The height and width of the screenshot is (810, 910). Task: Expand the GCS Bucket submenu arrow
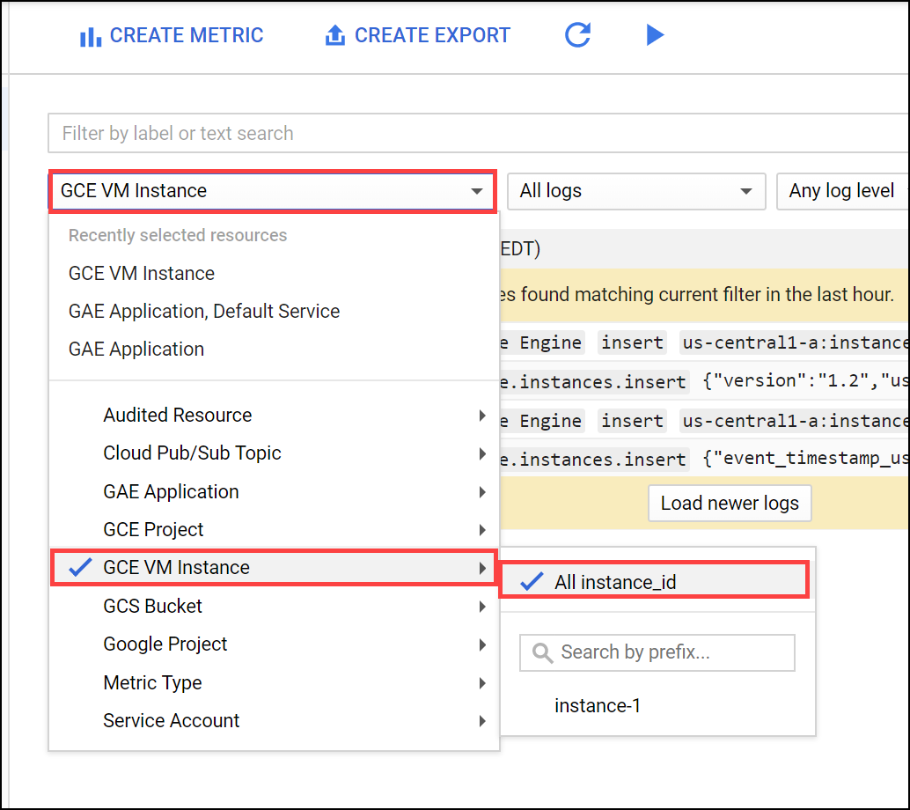(x=482, y=607)
